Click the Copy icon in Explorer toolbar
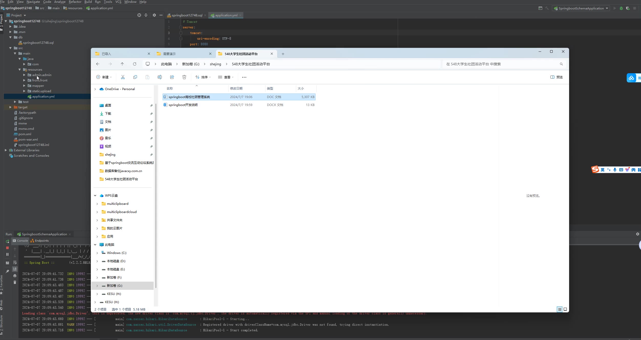 [135, 77]
